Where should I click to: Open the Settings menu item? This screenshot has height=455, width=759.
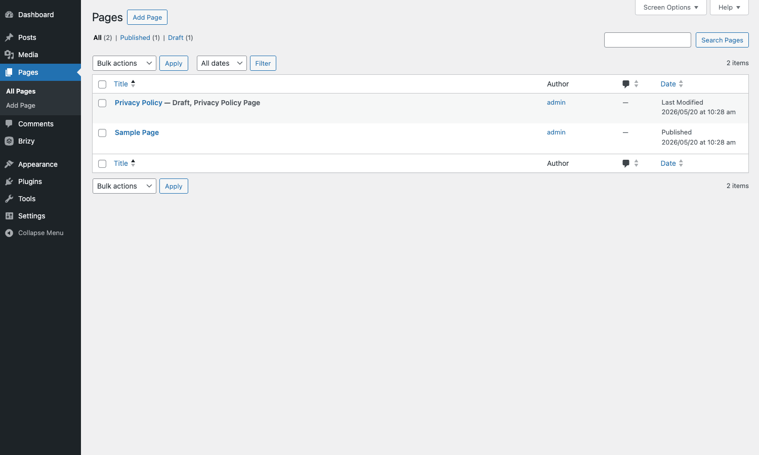point(40,216)
